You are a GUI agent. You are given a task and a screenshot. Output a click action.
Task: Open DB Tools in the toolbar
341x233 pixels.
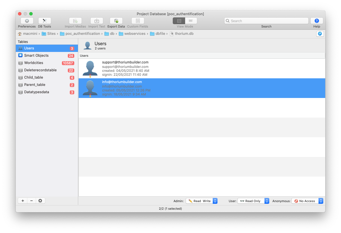click(x=44, y=21)
